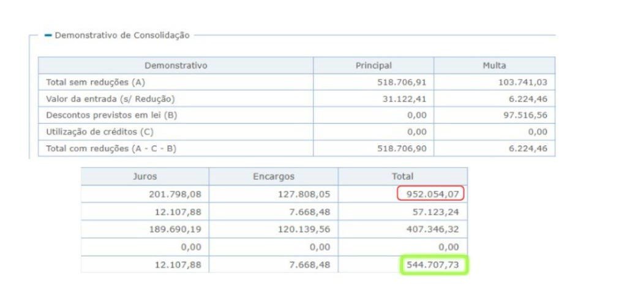Click the green-highlighted total 544.707,73

point(435,266)
